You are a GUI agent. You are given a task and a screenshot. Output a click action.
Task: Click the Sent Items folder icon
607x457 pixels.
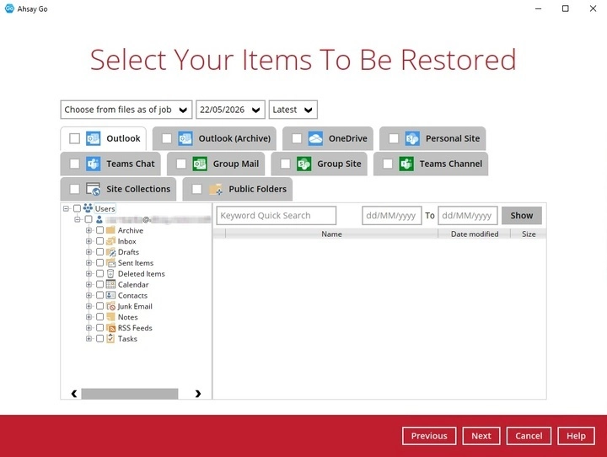pos(110,262)
